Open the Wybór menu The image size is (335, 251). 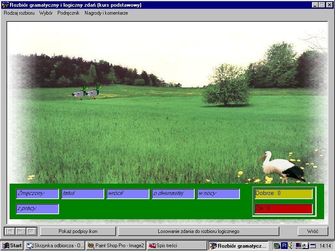click(46, 13)
